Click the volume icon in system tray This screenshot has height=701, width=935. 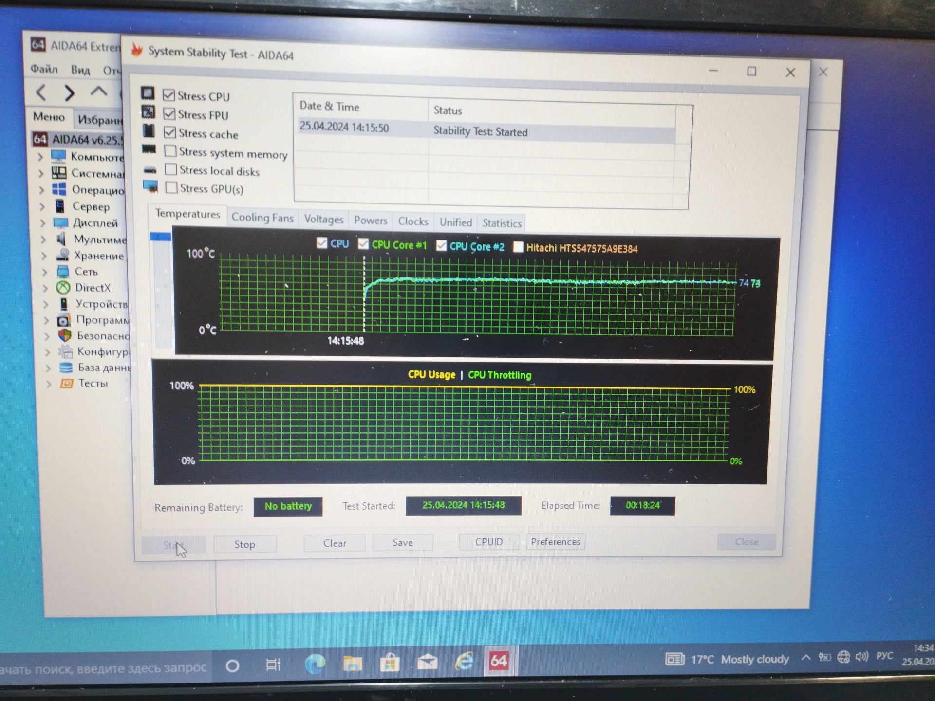pyautogui.click(x=861, y=657)
